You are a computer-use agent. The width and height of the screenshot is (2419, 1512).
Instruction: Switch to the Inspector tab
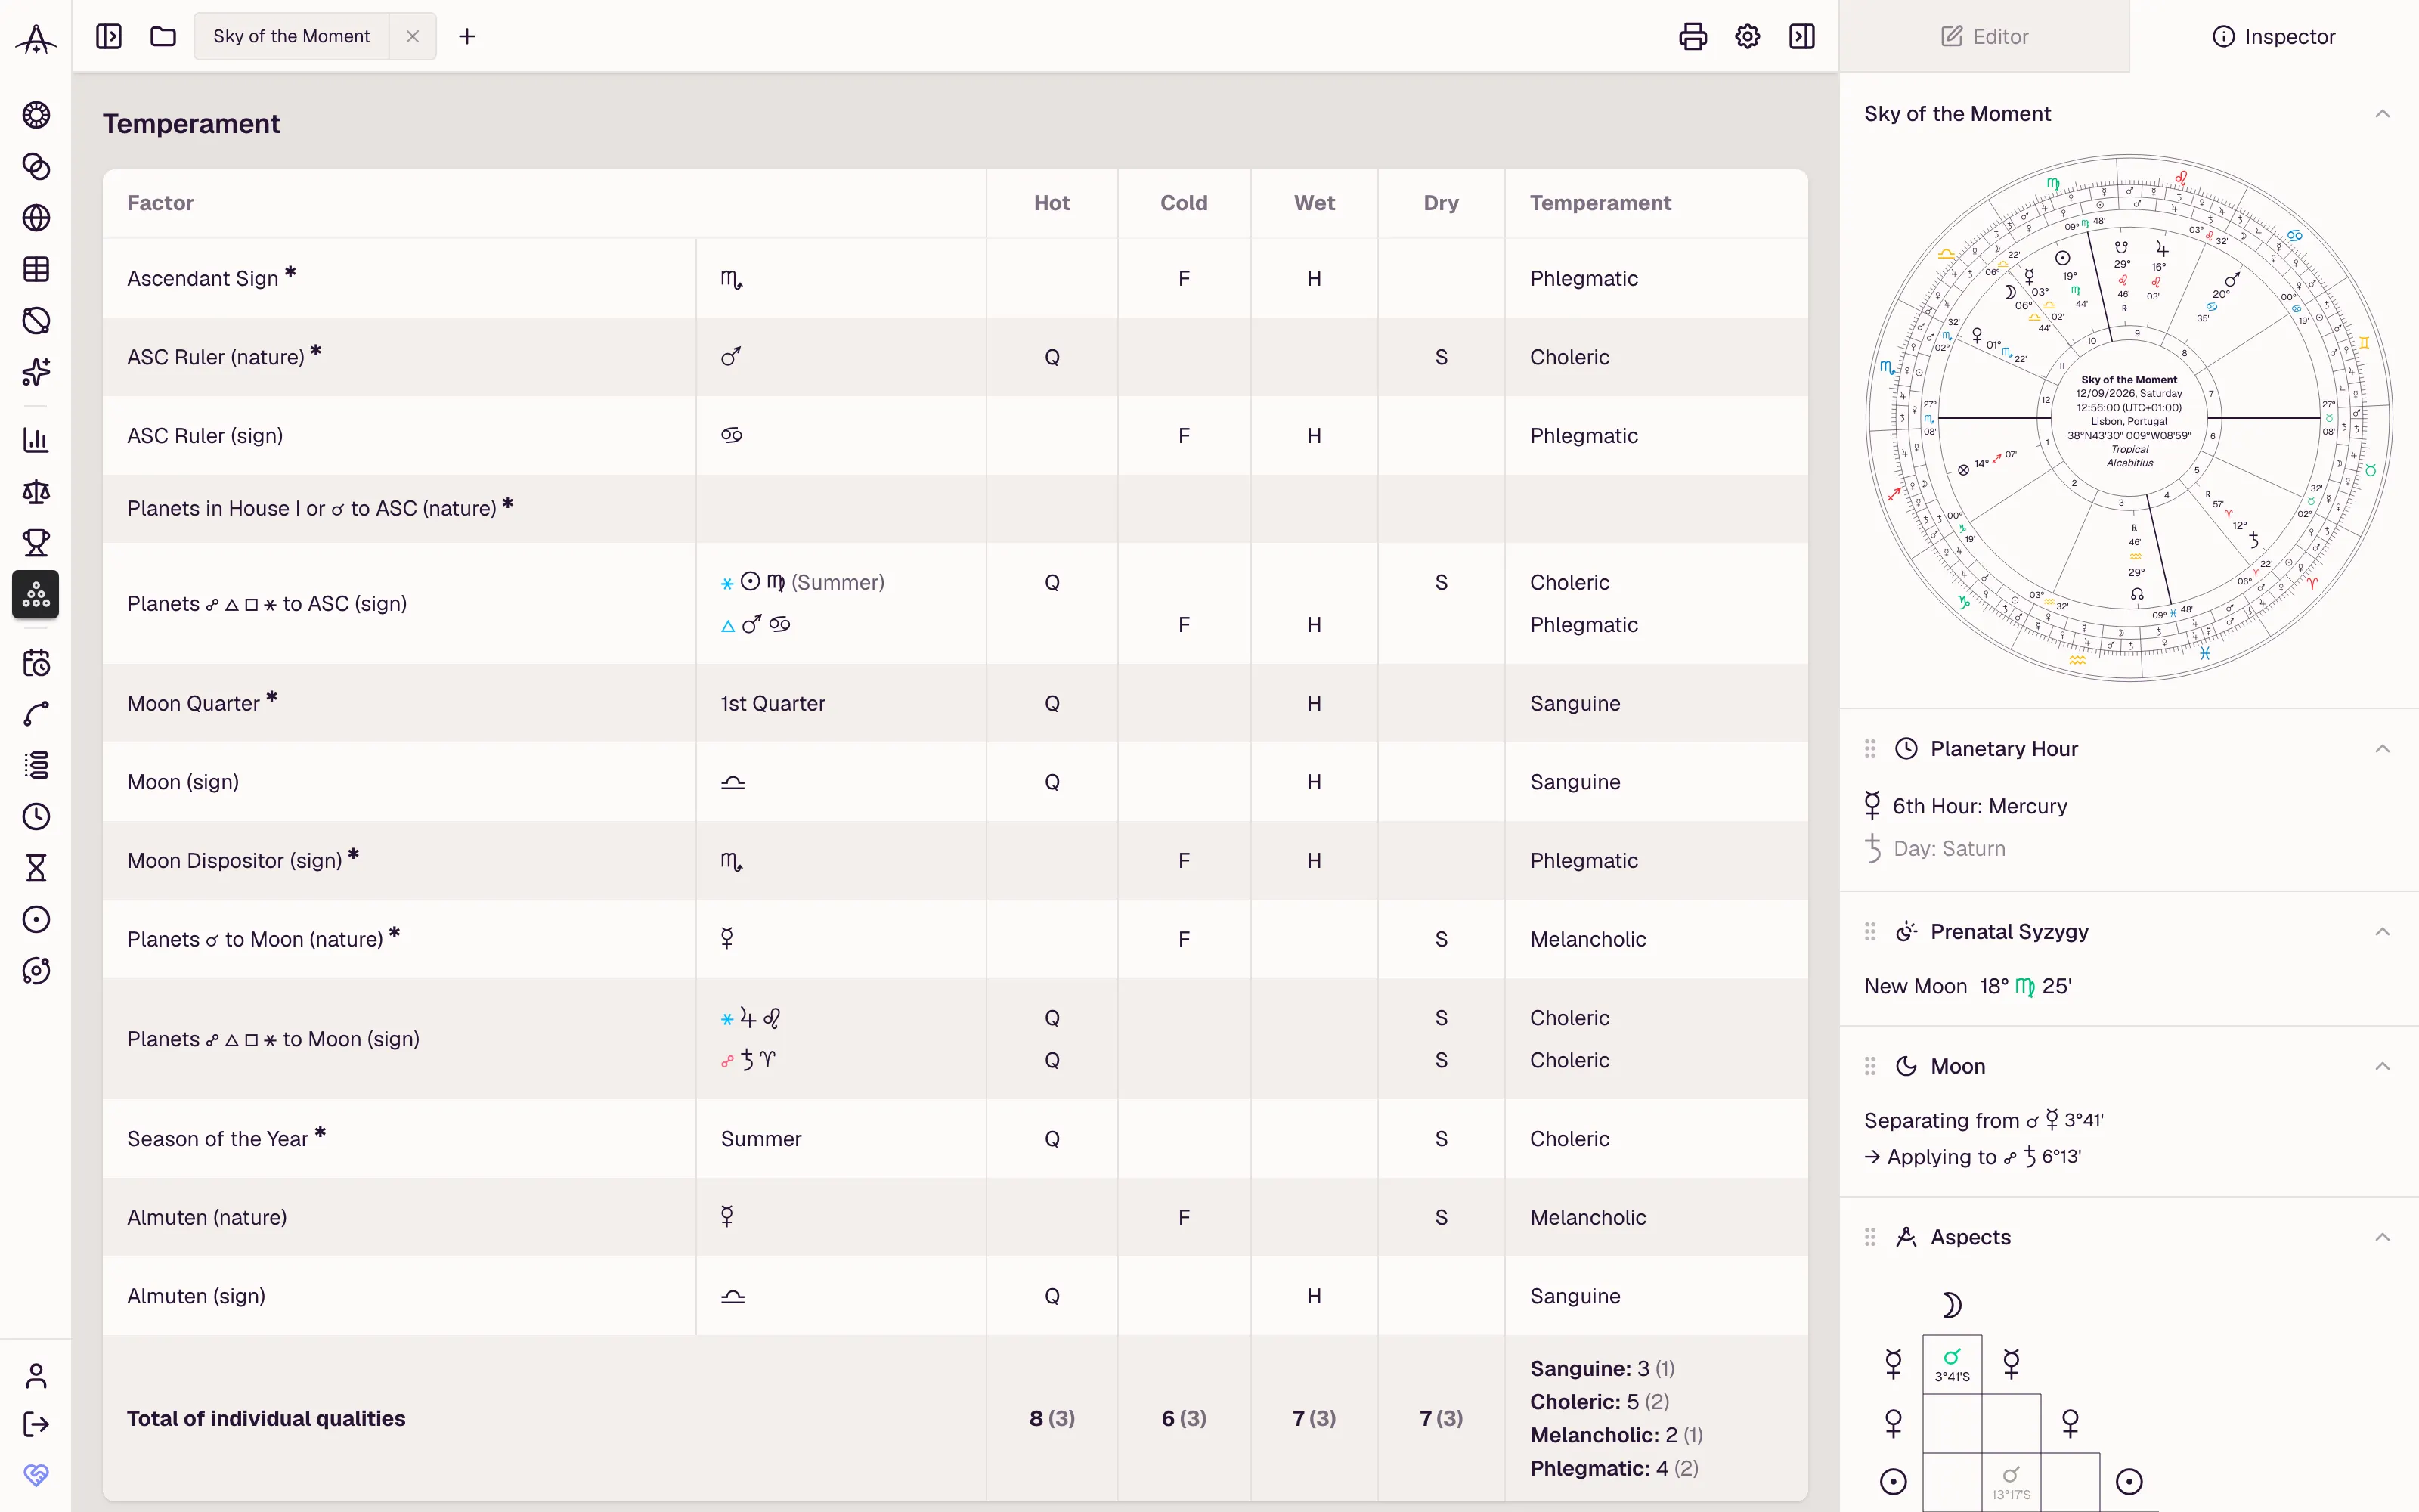(2274, 37)
